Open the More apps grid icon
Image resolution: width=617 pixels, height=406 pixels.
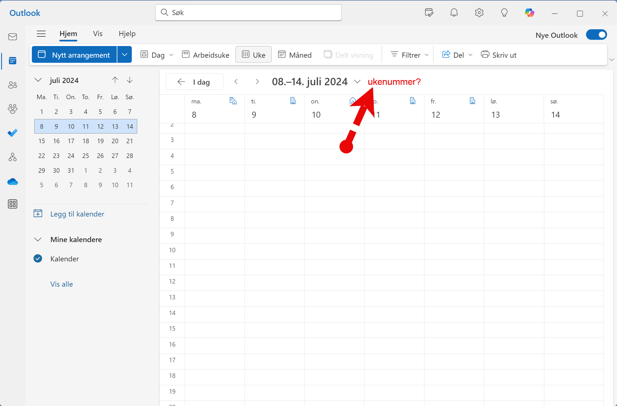tap(12, 204)
